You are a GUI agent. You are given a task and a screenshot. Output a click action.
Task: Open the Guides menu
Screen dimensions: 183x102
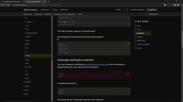pos(55,10)
